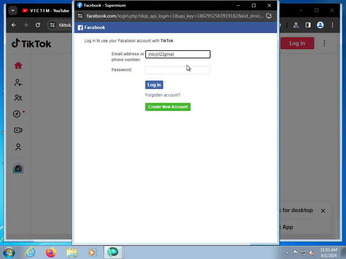Open the Following icon in TikTok sidebar
This screenshot has height=259, width=346.
click(x=18, y=82)
